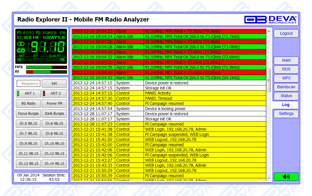The image size is (312, 196).
Task: Click the stereo indicator double-ring icon
Action: pyautogui.click(x=21, y=44)
